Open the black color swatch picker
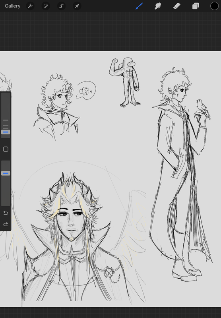The height and width of the screenshot is (318, 221). pos(214,6)
